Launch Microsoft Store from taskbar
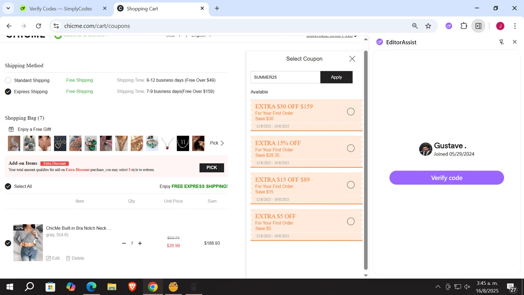524x295 pixels. (x=50, y=287)
